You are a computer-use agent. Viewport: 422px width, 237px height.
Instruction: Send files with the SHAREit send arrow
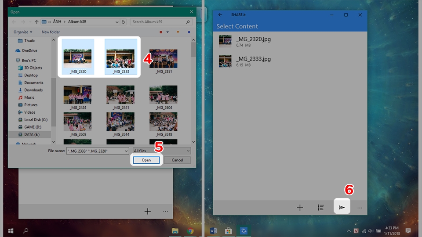342,207
